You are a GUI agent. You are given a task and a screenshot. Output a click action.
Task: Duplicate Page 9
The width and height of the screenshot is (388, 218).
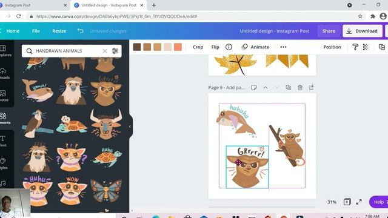tap(289, 87)
